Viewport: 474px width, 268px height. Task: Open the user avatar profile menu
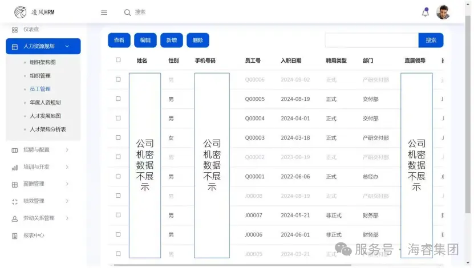(x=443, y=13)
